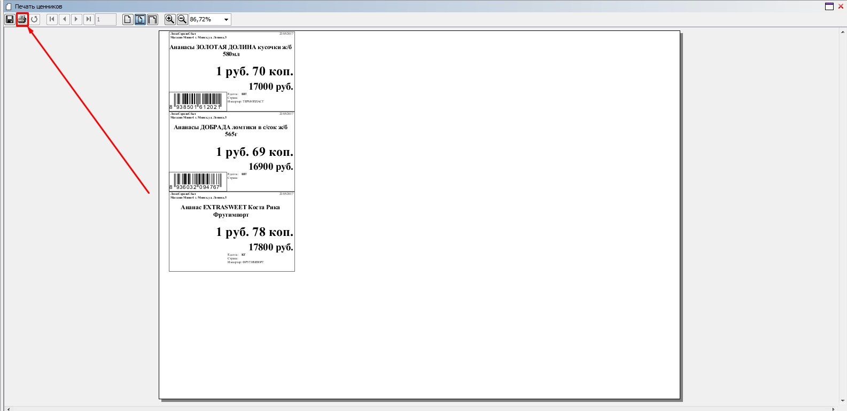Go to the next page
This screenshot has width=847, height=411.
click(x=76, y=20)
